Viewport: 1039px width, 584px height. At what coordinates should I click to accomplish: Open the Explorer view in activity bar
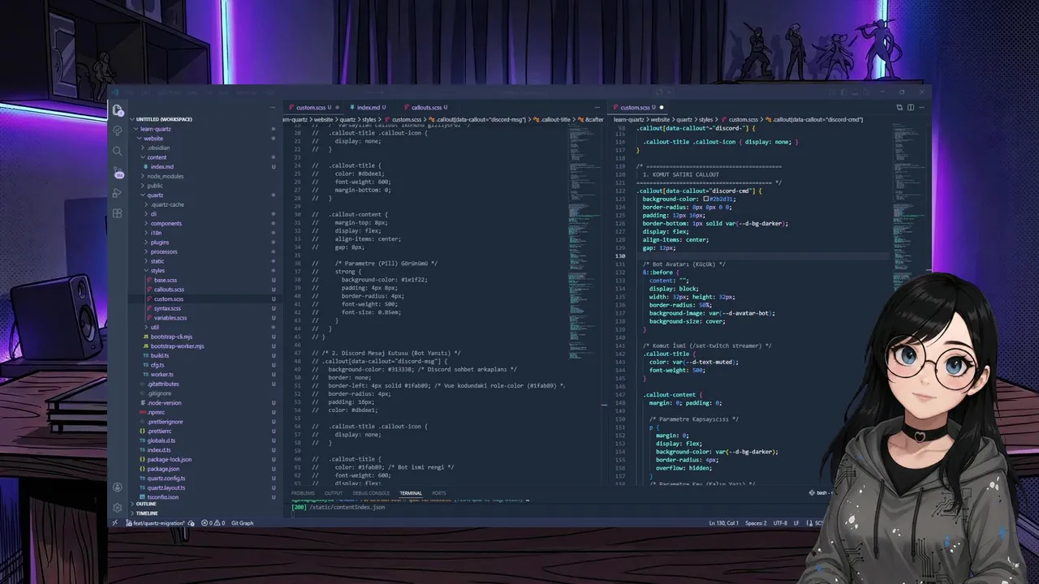tap(118, 110)
